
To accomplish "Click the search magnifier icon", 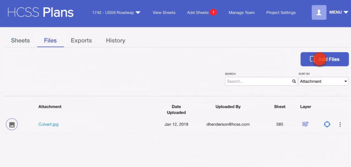I will pyautogui.click(x=294, y=81).
